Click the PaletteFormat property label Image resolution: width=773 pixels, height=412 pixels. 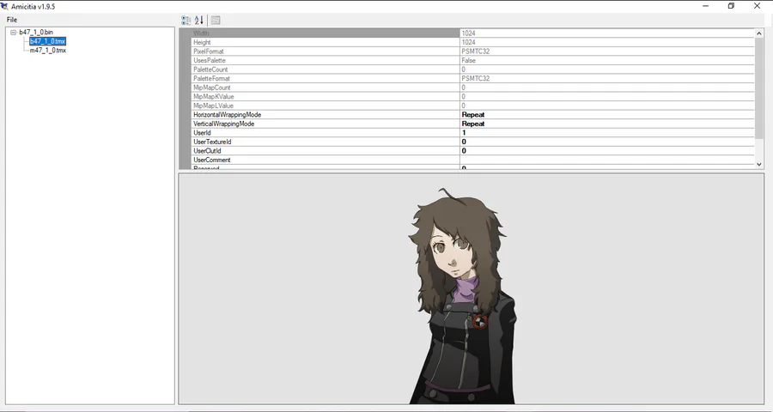coord(211,78)
